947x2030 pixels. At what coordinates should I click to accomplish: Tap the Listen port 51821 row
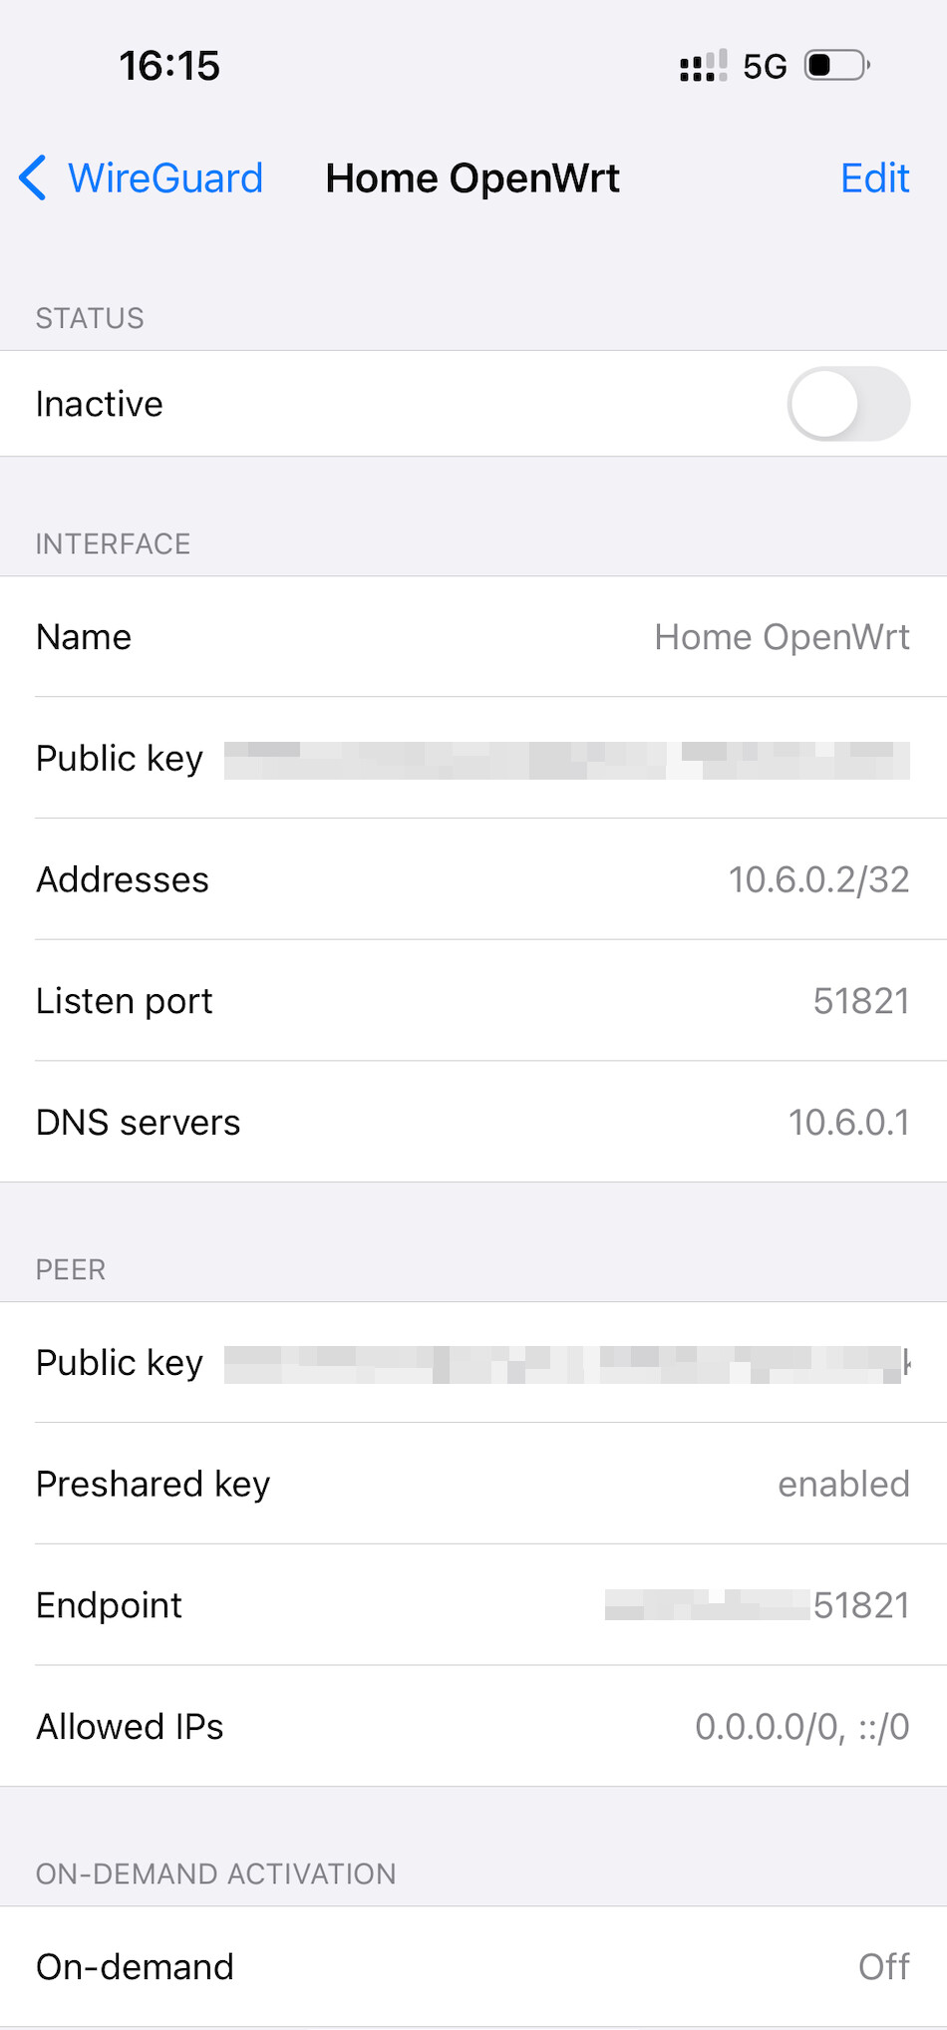click(473, 1000)
